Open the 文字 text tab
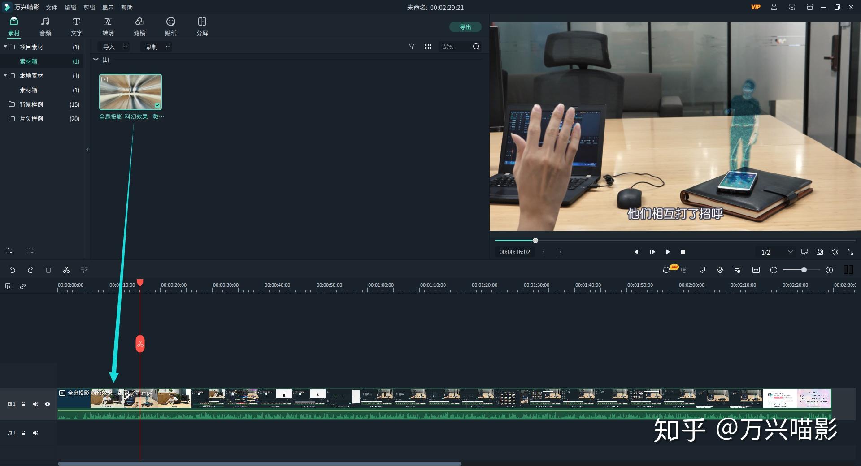 tap(77, 26)
